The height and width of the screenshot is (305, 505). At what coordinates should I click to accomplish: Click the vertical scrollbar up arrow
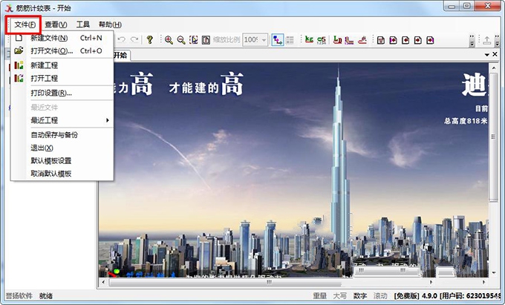[x=493, y=68]
